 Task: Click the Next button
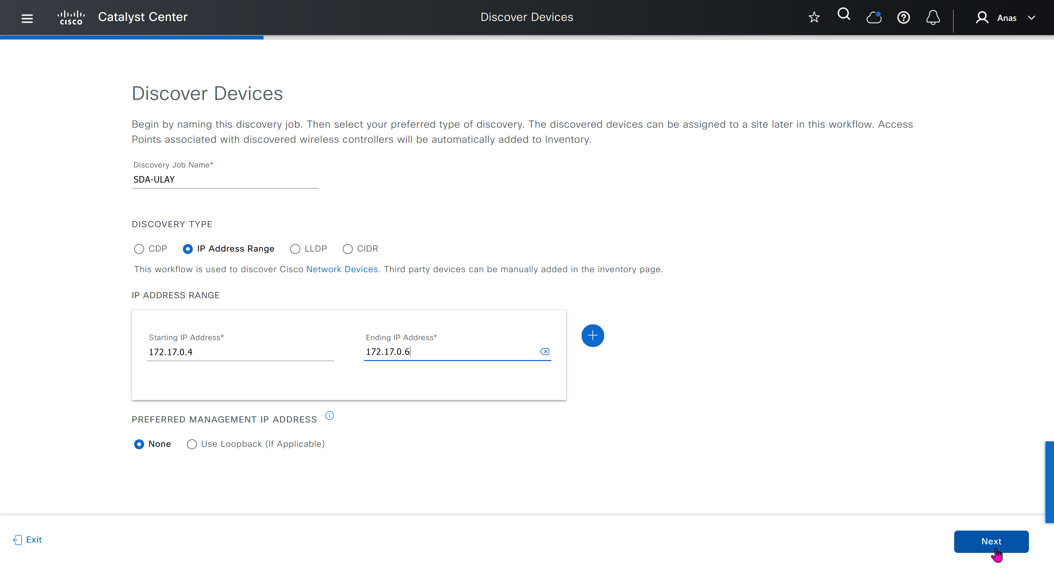pos(991,541)
